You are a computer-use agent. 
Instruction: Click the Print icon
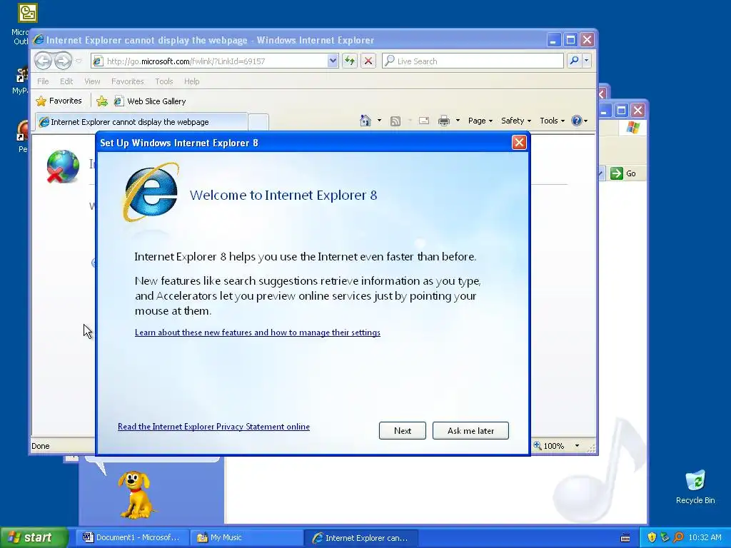coord(444,121)
